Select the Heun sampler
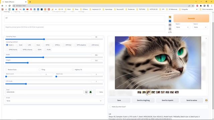 [37, 45]
